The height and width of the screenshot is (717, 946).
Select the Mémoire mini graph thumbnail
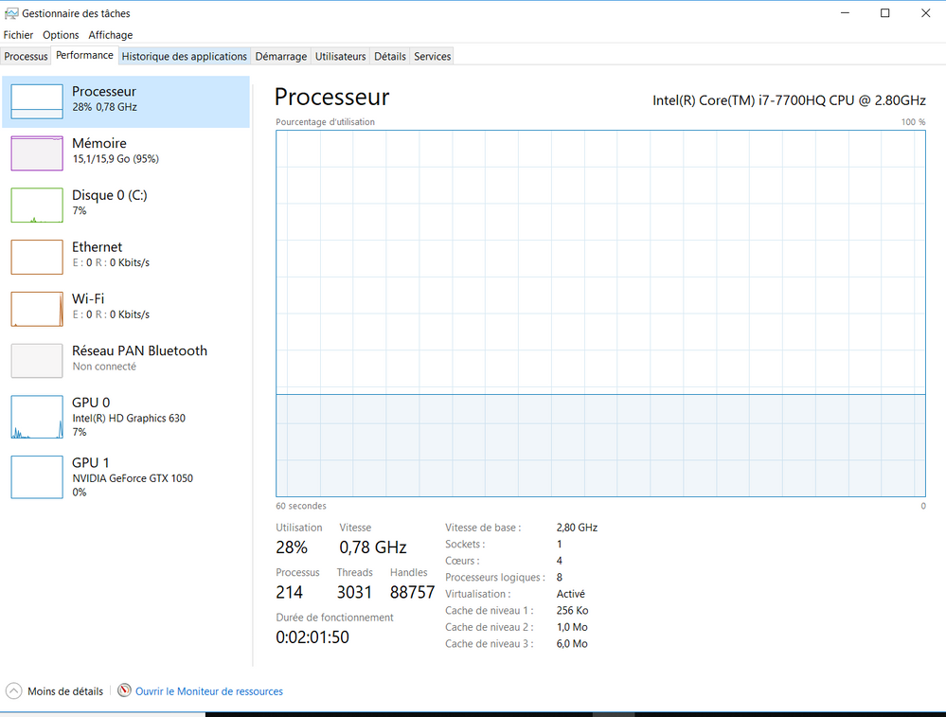[37, 153]
